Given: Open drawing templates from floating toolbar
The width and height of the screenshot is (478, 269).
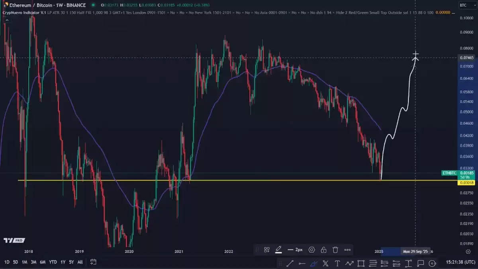Looking at the screenshot, I should click(x=267, y=250).
